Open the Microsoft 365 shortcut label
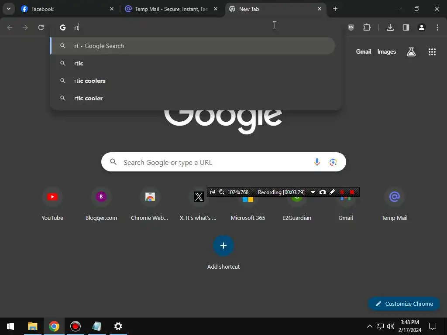447x335 pixels. pos(248,218)
